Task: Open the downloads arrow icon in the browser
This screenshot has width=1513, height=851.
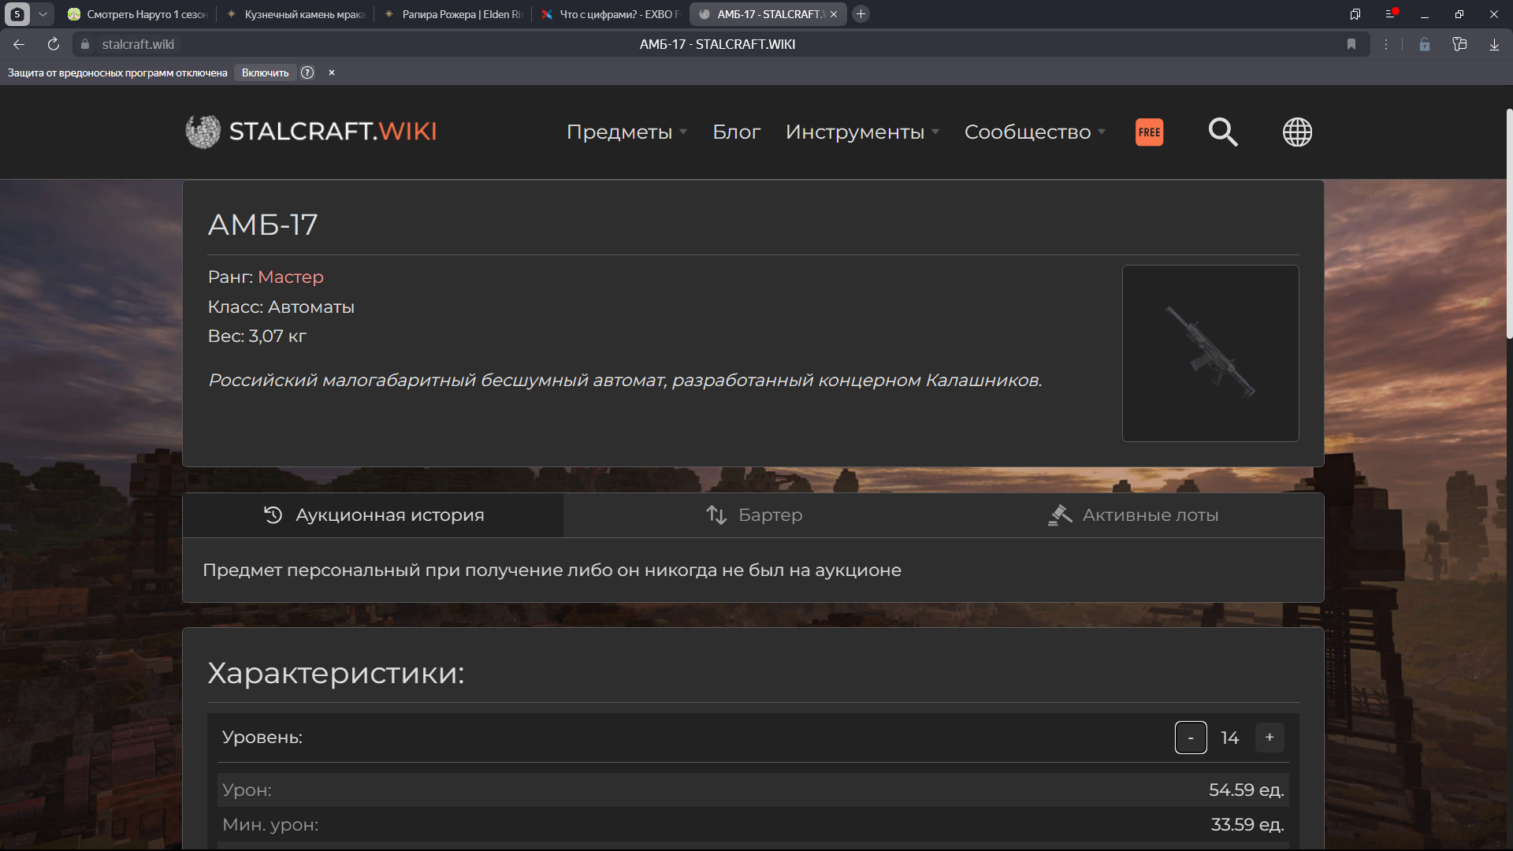Action: click(x=1494, y=45)
